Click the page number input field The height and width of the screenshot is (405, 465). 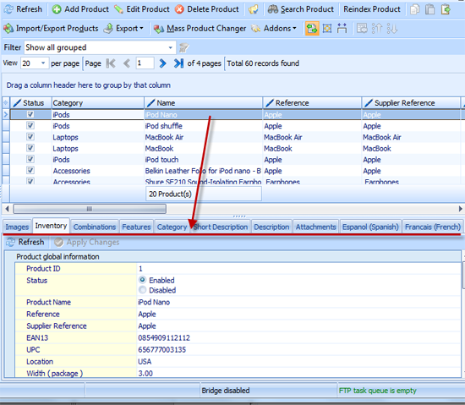click(x=145, y=63)
